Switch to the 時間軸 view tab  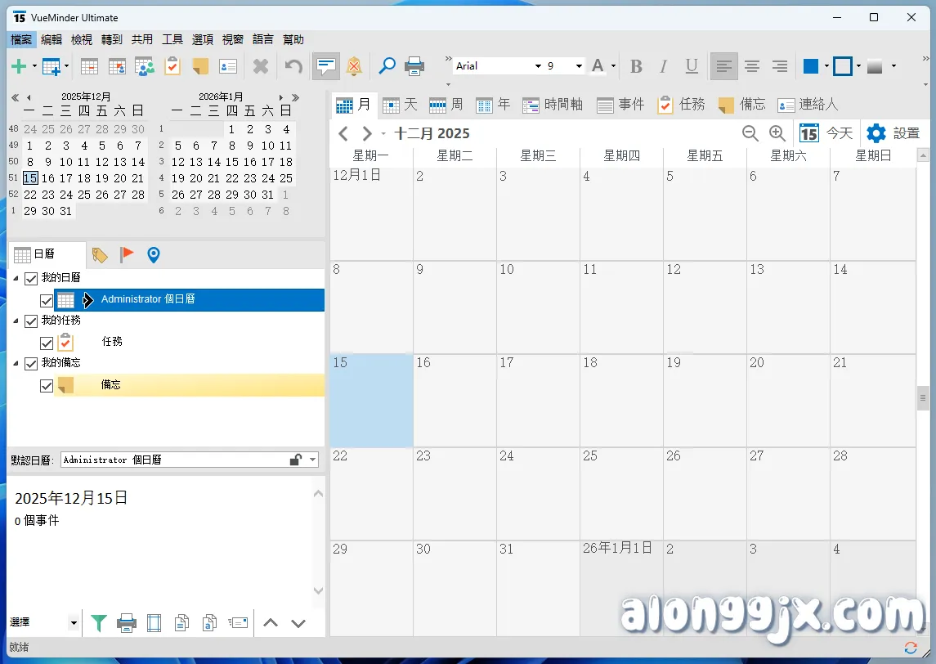coord(553,105)
